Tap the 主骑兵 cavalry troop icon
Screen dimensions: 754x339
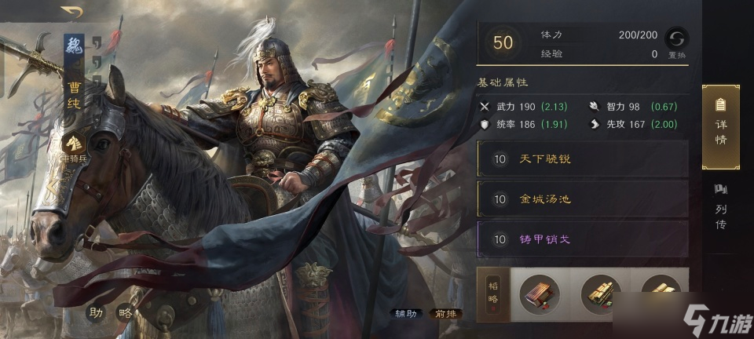[x=74, y=143]
